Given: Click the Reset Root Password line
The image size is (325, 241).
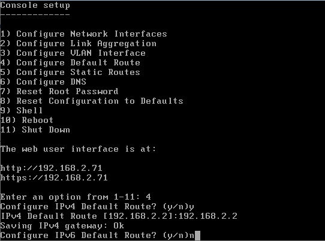Looking at the screenshot, I should pyautogui.click(x=59, y=91).
